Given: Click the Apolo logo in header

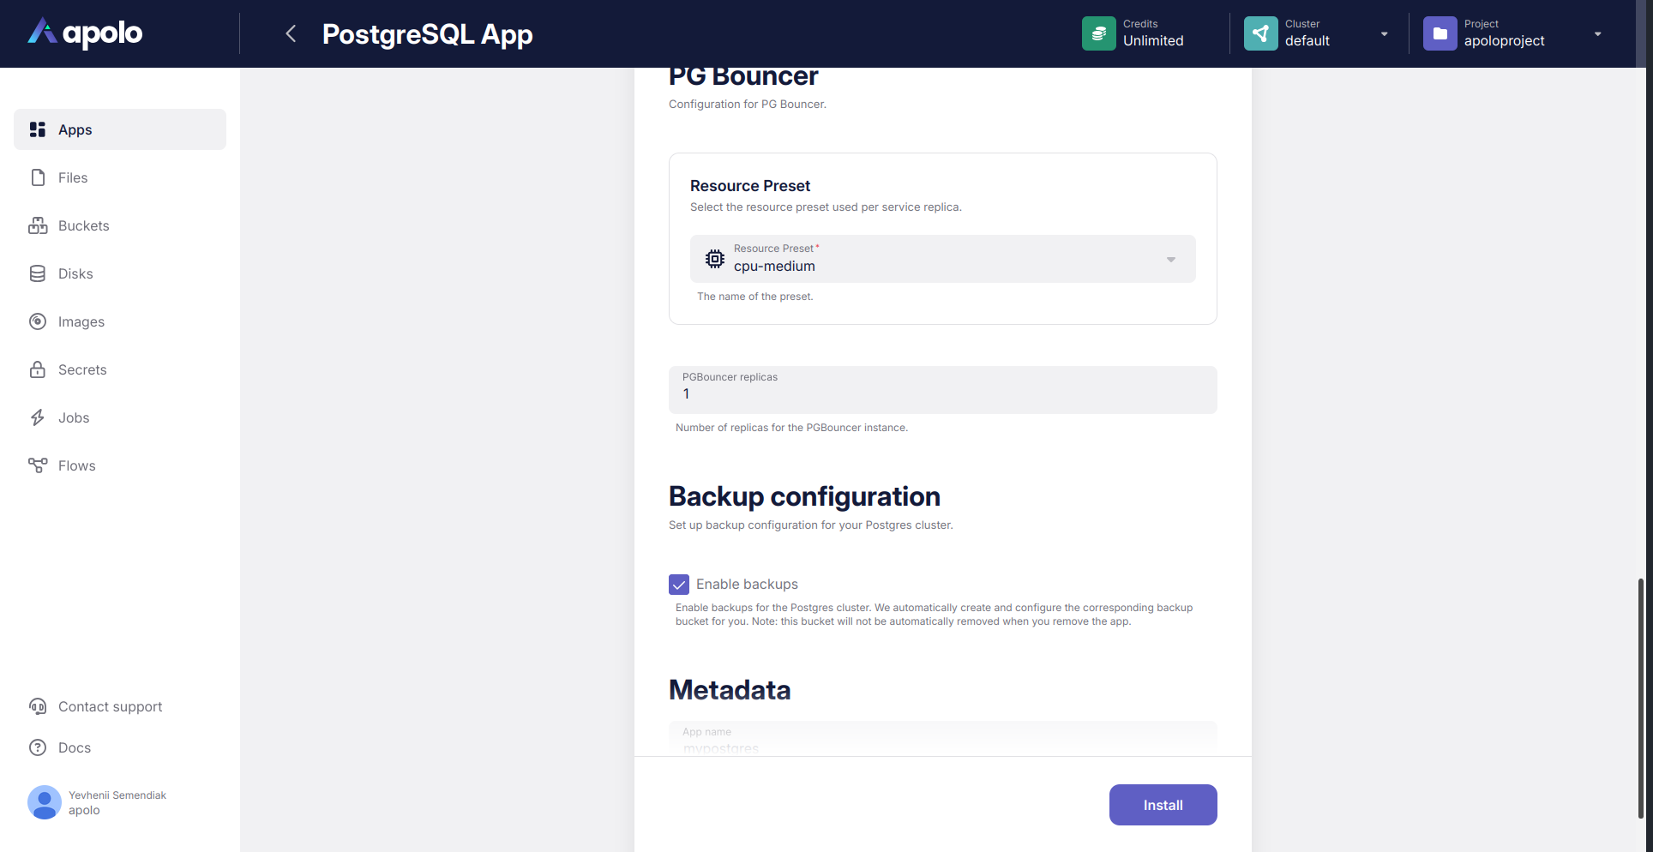Looking at the screenshot, I should (85, 33).
